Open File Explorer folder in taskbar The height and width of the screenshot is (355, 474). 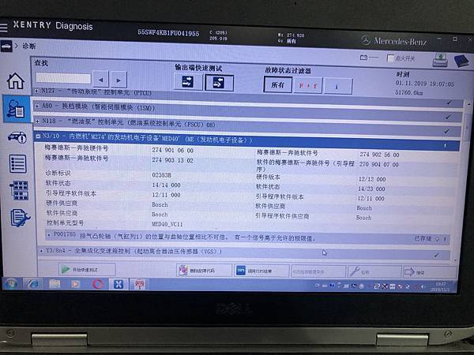55,284
